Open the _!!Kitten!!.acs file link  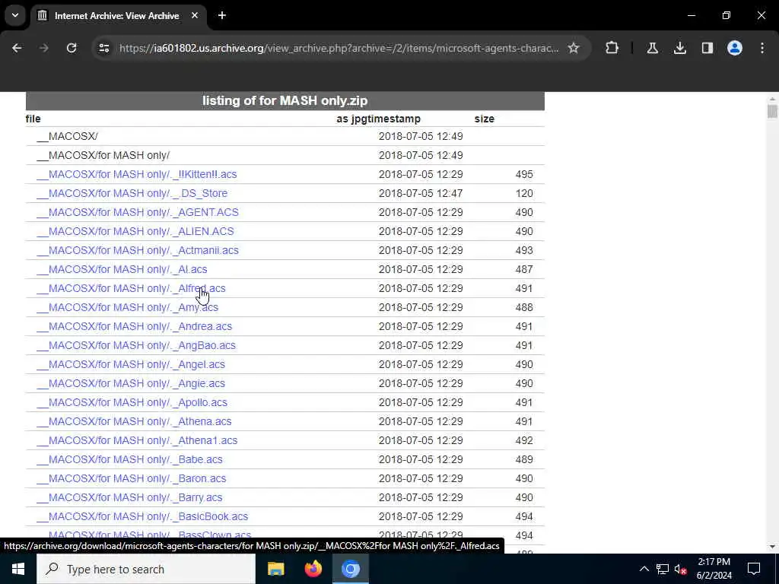[x=137, y=174]
